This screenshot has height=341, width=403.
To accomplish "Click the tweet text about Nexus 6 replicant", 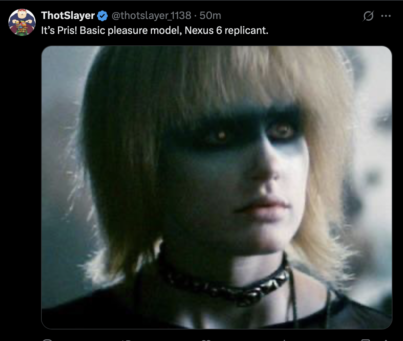I will (x=155, y=30).
